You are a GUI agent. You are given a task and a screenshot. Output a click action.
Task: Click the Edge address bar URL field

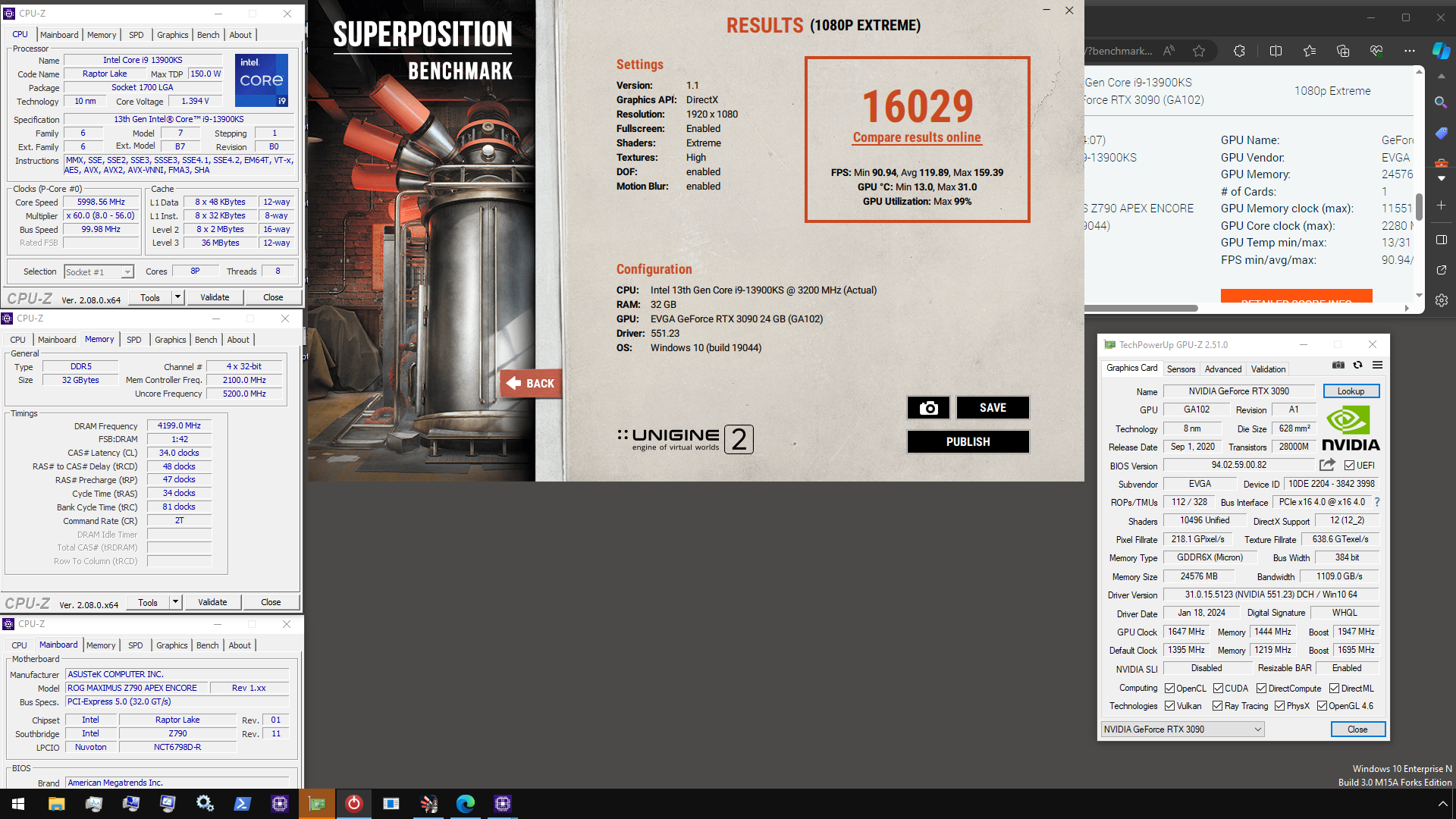(x=1119, y=51)
